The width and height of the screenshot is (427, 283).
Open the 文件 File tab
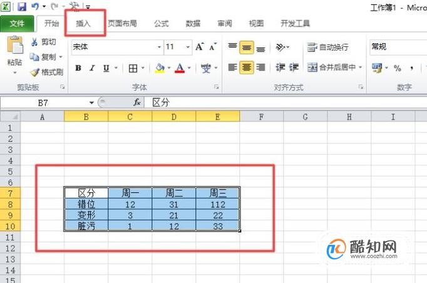17,24
